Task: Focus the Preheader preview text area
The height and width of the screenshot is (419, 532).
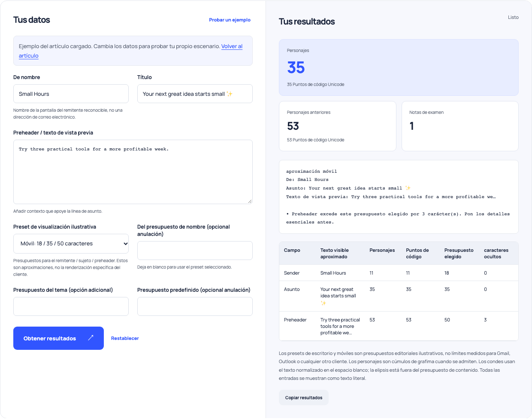Action: click(x=133, y=172)
